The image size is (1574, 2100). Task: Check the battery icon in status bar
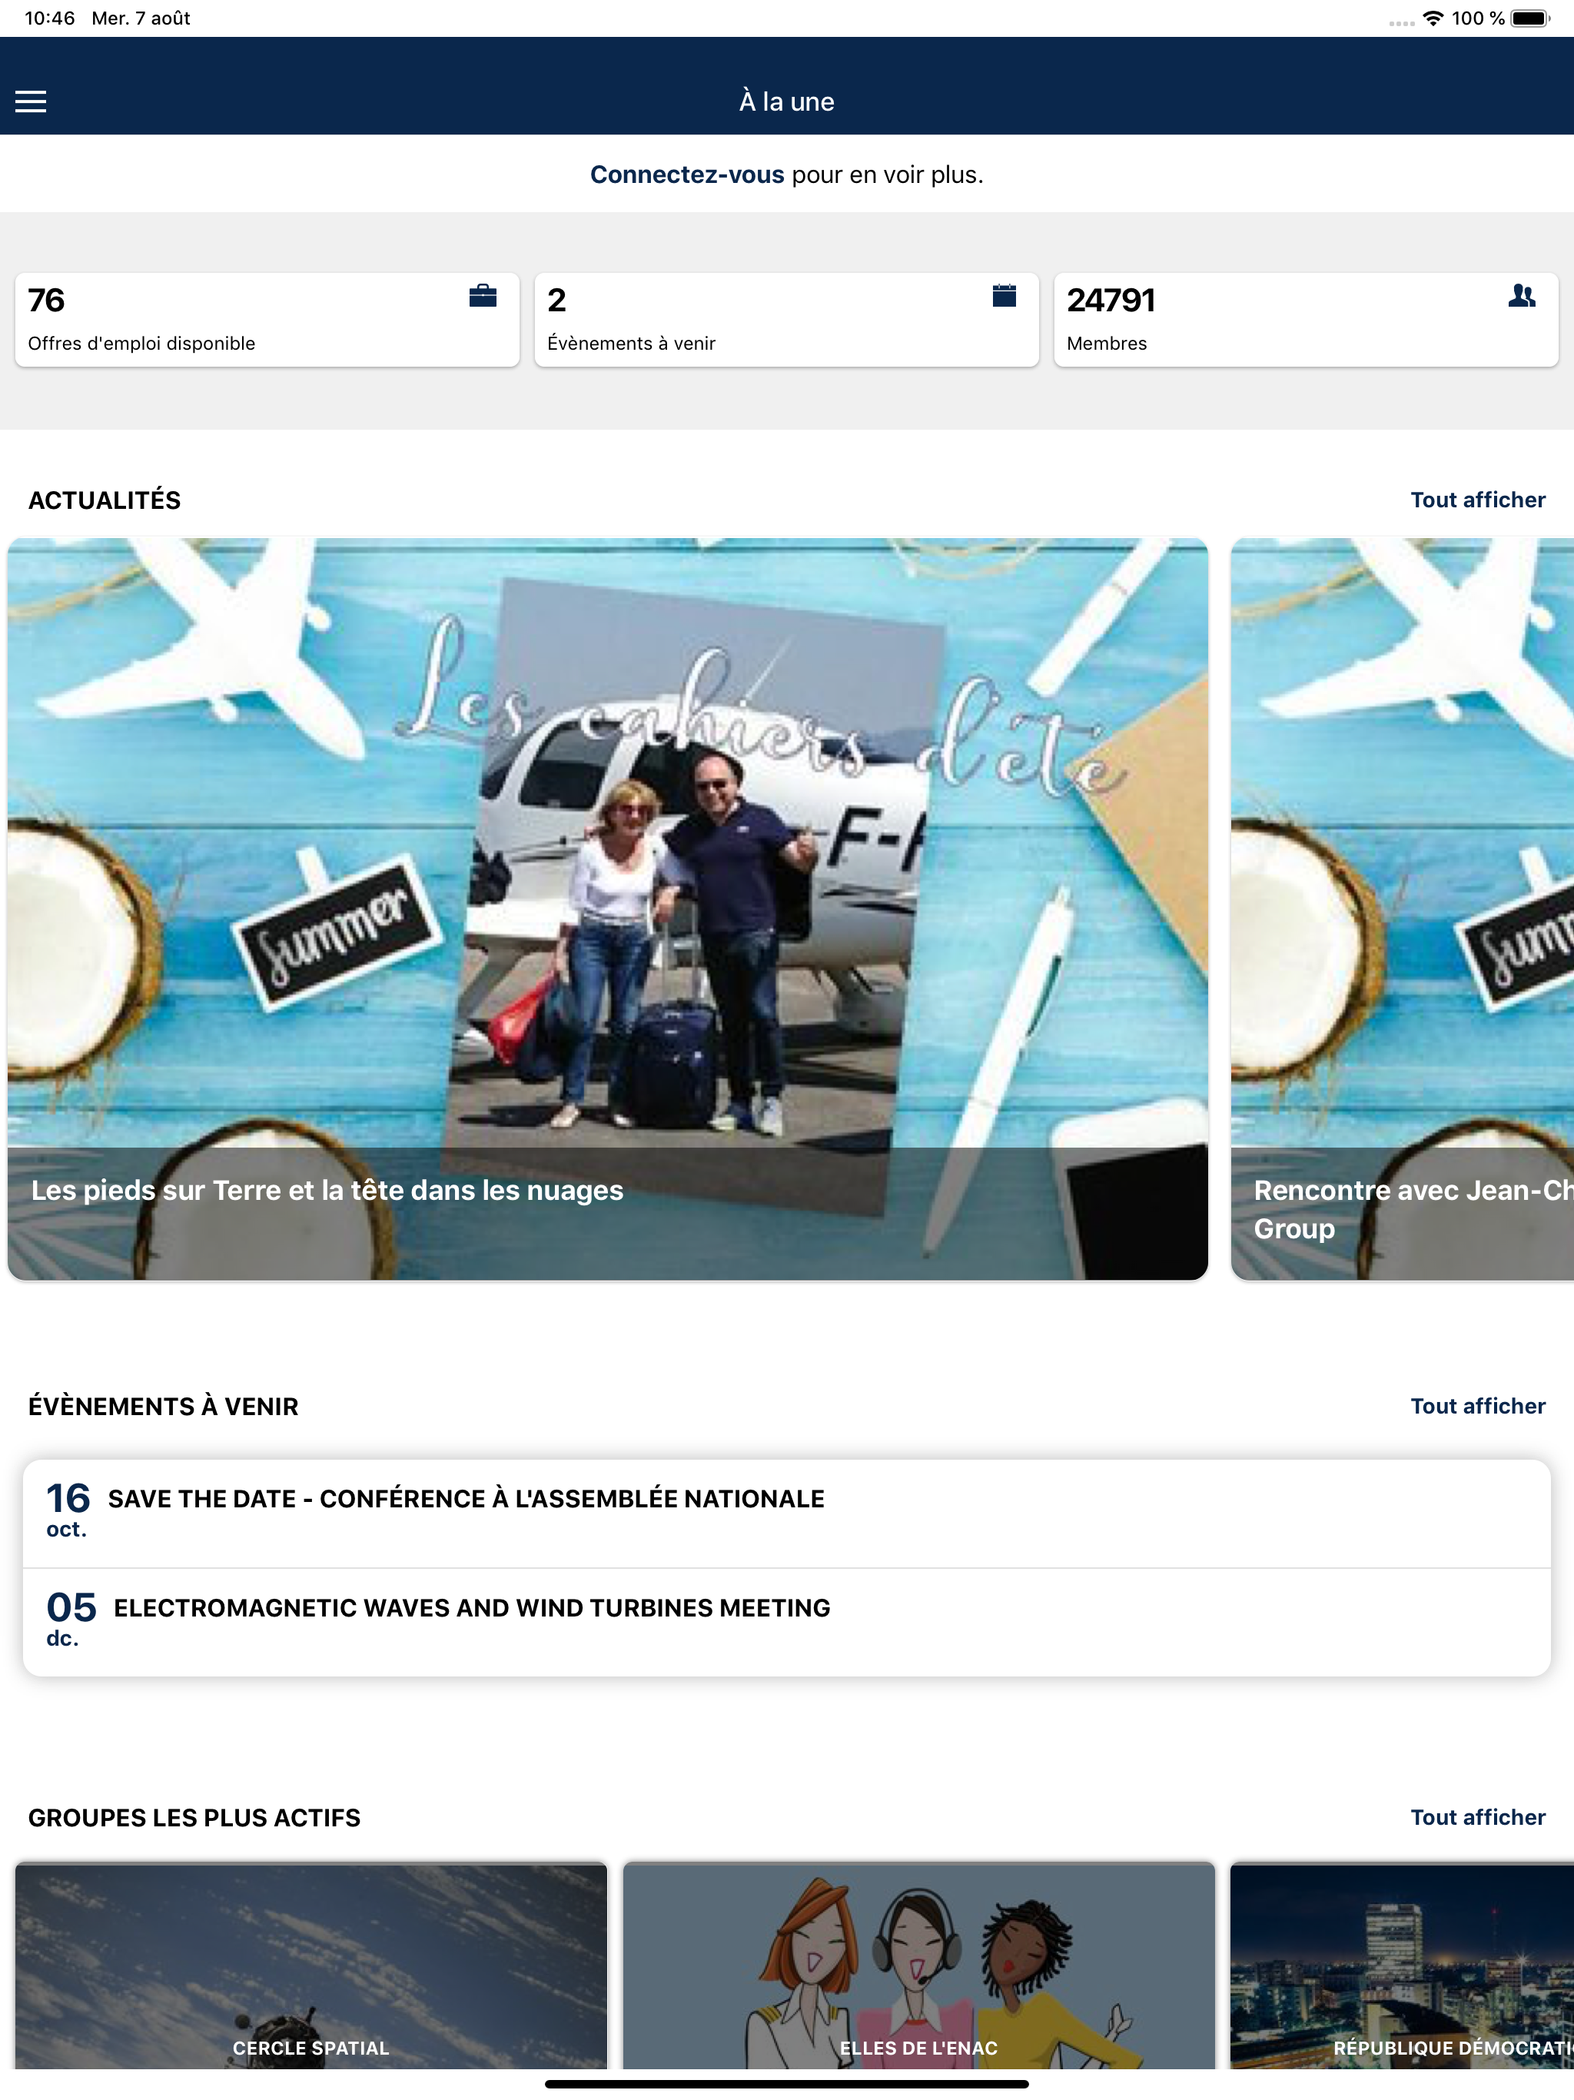[1529, 18]
